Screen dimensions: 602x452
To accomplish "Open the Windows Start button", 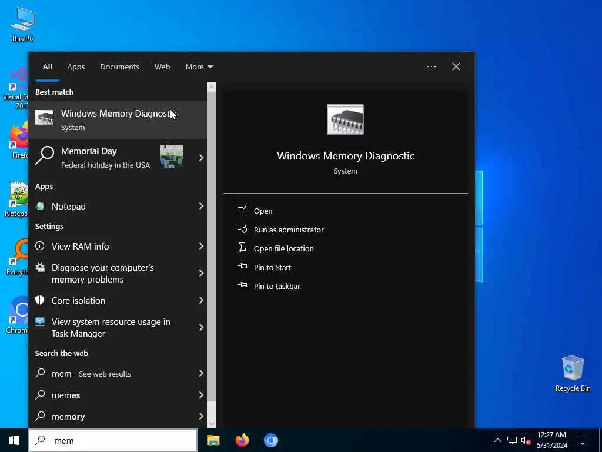I will pyautogui.click(x=14, y=440).
